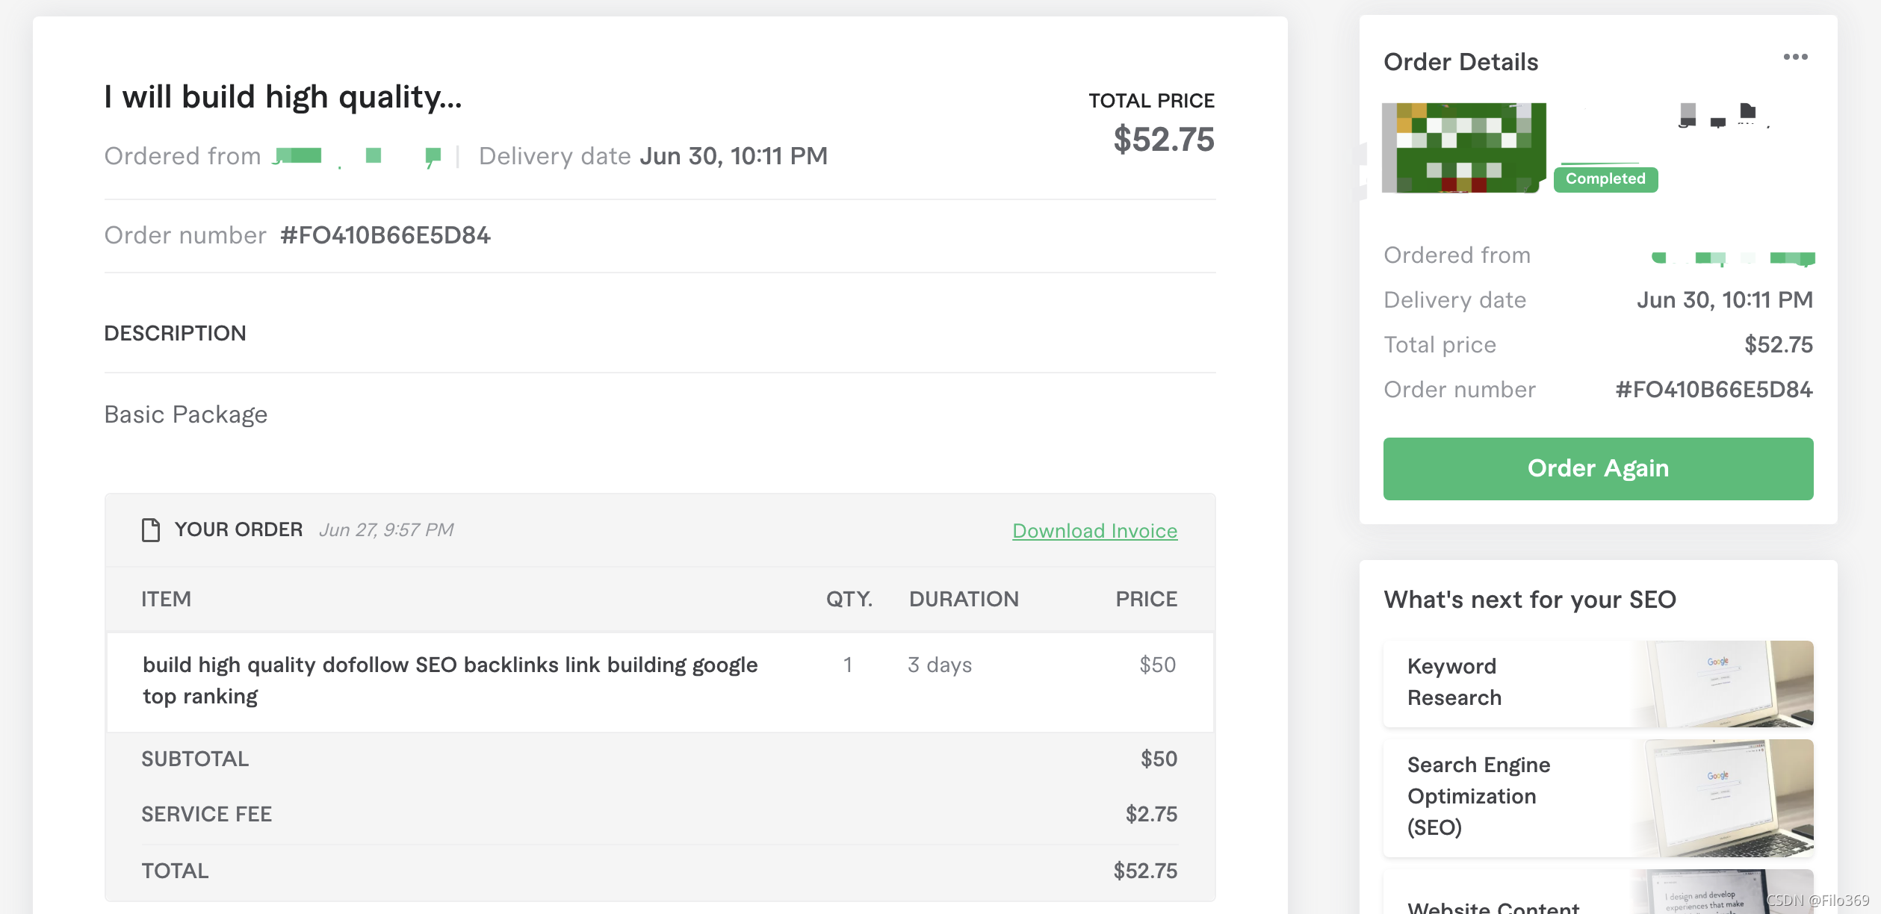Open the order gig thumbnail image

[x=1463, y=148]
